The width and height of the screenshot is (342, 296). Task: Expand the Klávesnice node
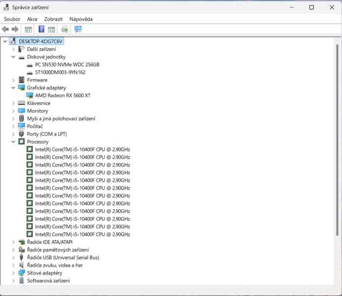[13, 103]
